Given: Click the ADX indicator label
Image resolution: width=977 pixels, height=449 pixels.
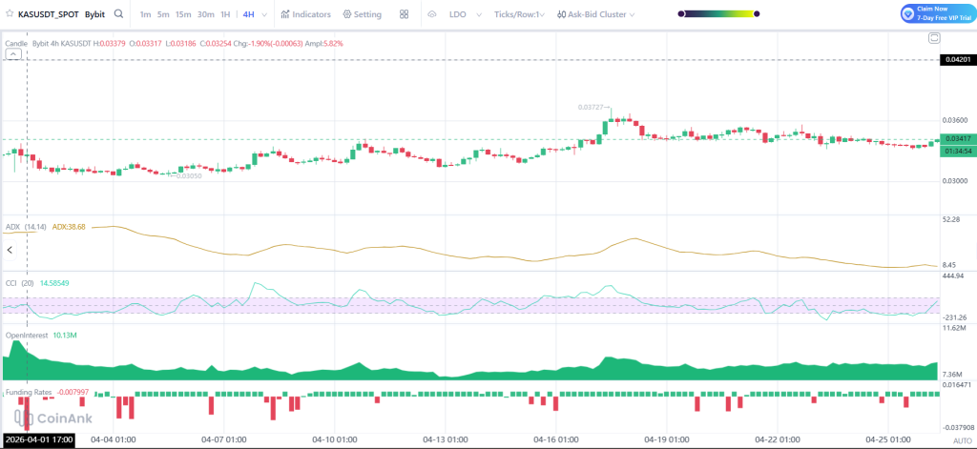Looking at the screenshot, I should tap(13, 227).
